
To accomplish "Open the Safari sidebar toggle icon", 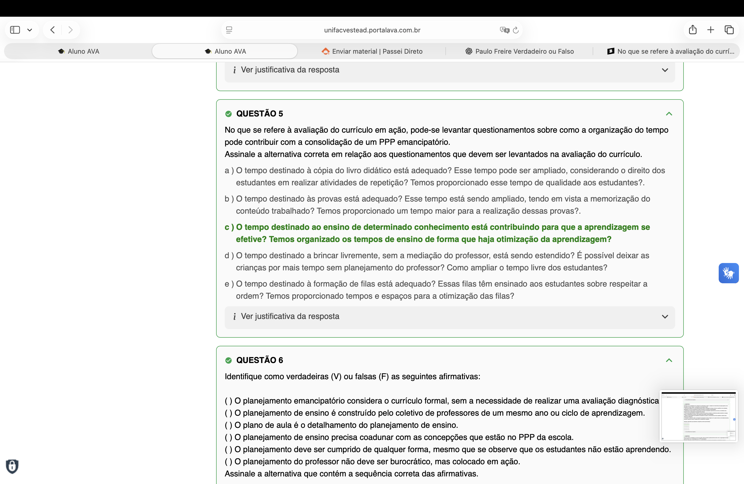I will pos(15,30).
